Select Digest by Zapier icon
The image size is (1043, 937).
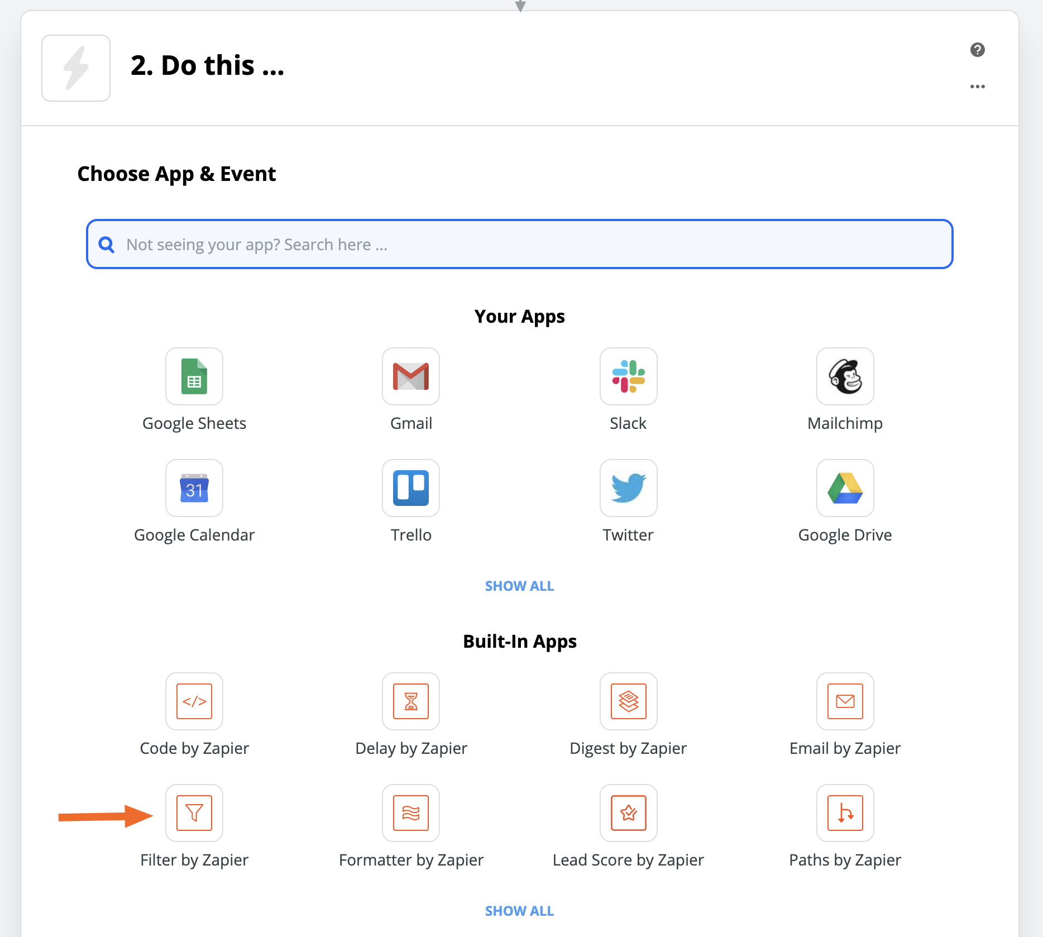pyautogui.click(x=628, y=701)
